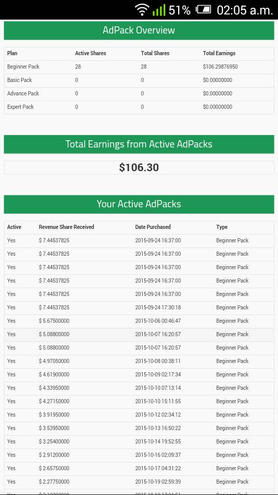Tap Total Earnings from Active AdPacks banner
The height and width of the screenshot is (495, 278).
(139, 144)
